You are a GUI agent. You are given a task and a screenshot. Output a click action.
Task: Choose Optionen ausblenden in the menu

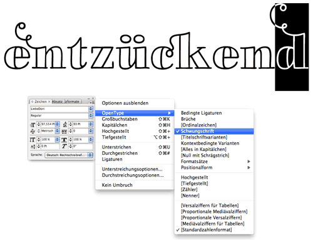[x=135, y=103]
